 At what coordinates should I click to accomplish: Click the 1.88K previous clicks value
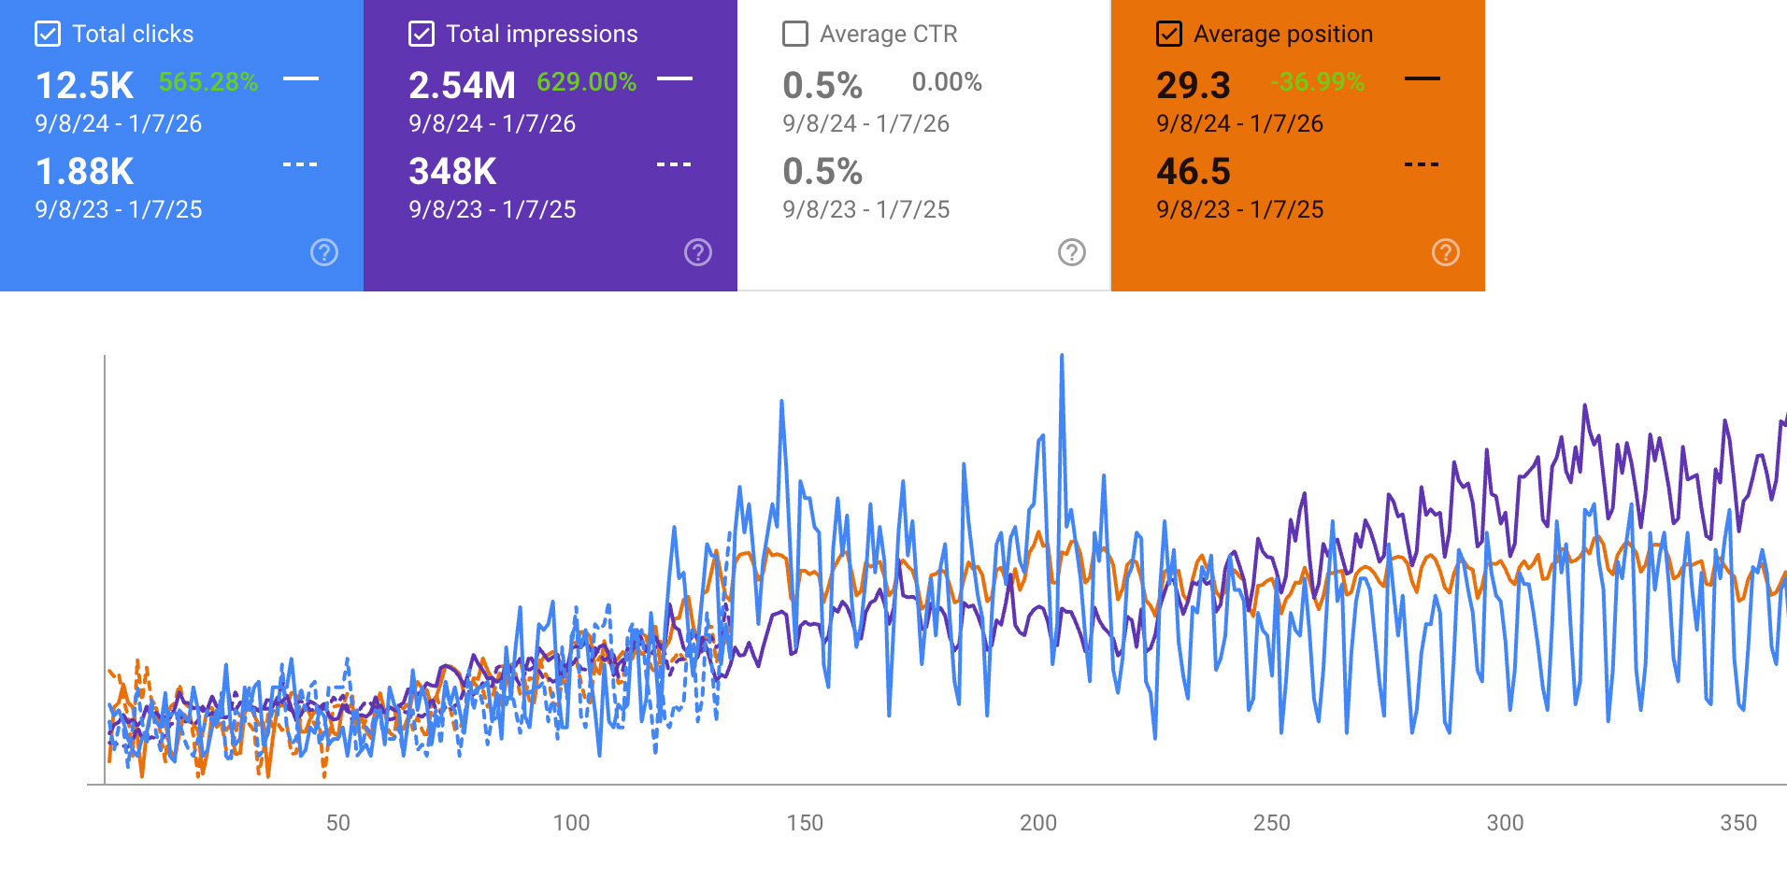[x=85, y=171]
